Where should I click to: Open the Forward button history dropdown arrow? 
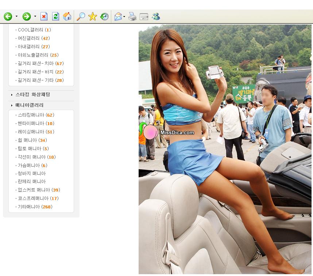35,16
